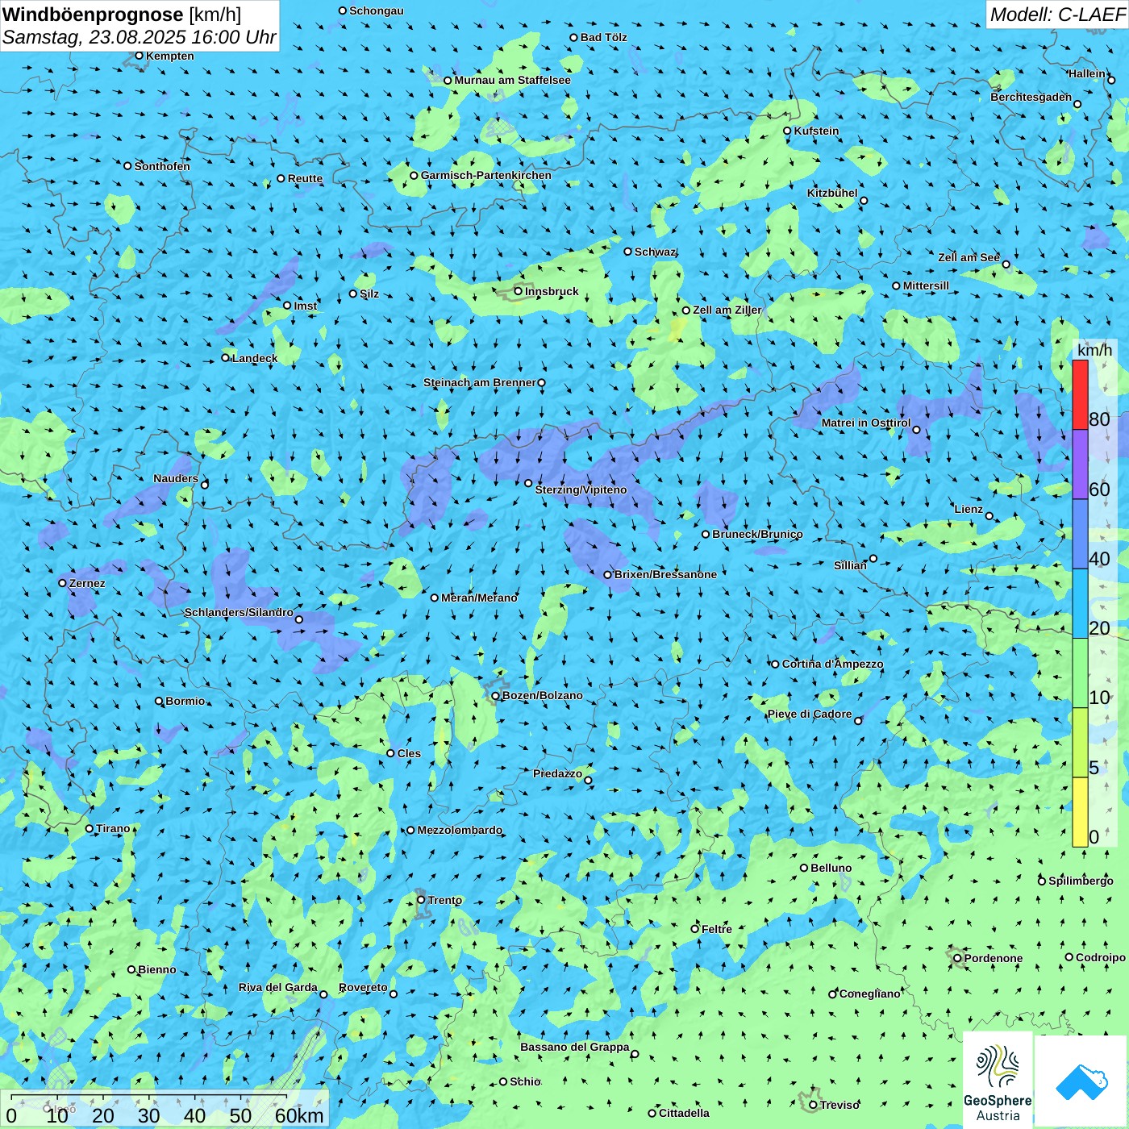Click the Silz label
The height and width of the screenshot is (1129, 1129).
tap(369, 294)
